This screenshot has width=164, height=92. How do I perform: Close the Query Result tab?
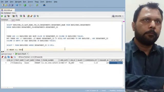tap(27, 54)
